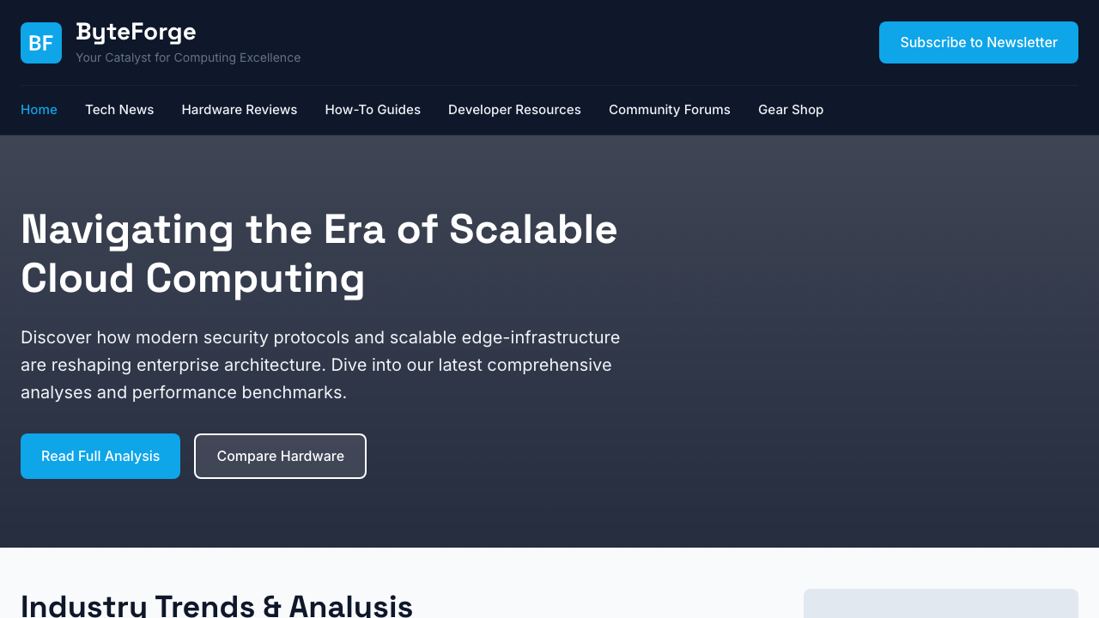This screenshot has width=1099, height=618.
Task: Click the ByteForge site name
Action: tap(136, 32)
